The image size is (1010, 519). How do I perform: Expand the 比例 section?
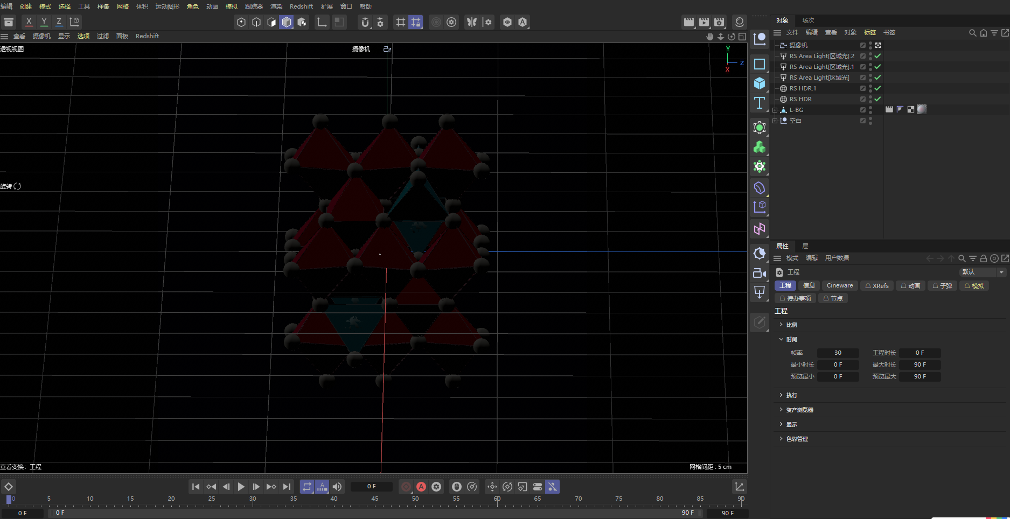781,325
